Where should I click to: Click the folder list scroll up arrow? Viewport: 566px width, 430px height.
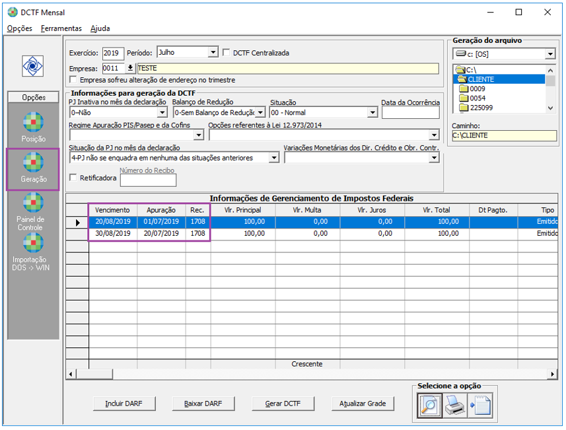coord(550,70)
